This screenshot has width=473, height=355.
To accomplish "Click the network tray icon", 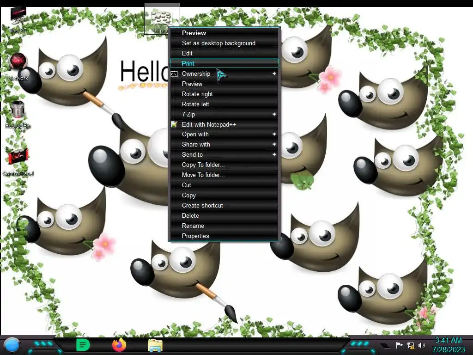I will pos(411,345).
